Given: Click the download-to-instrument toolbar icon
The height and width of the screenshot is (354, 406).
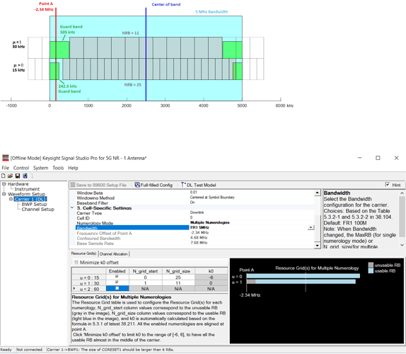Looking at the screenshot, I should point(25,176).
